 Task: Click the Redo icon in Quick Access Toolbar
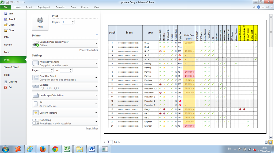tap(18, 2)
